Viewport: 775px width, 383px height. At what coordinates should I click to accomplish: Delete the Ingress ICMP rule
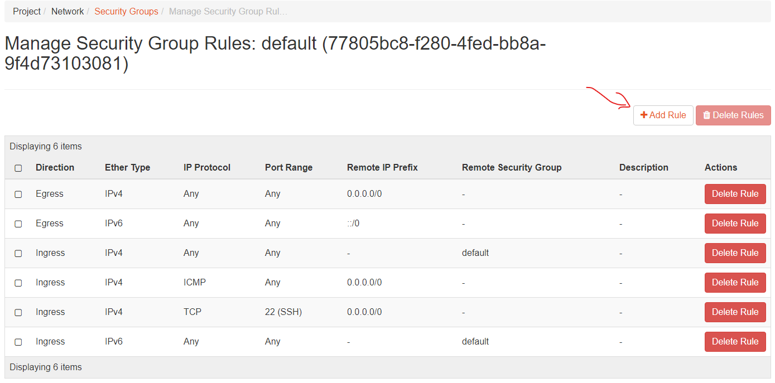pyautogui.click(x=735, y=283)
